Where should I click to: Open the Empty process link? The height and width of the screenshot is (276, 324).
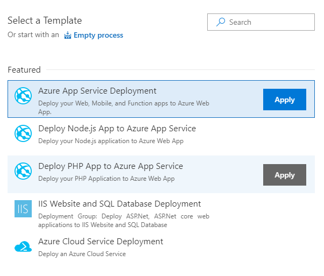[98, 36]
